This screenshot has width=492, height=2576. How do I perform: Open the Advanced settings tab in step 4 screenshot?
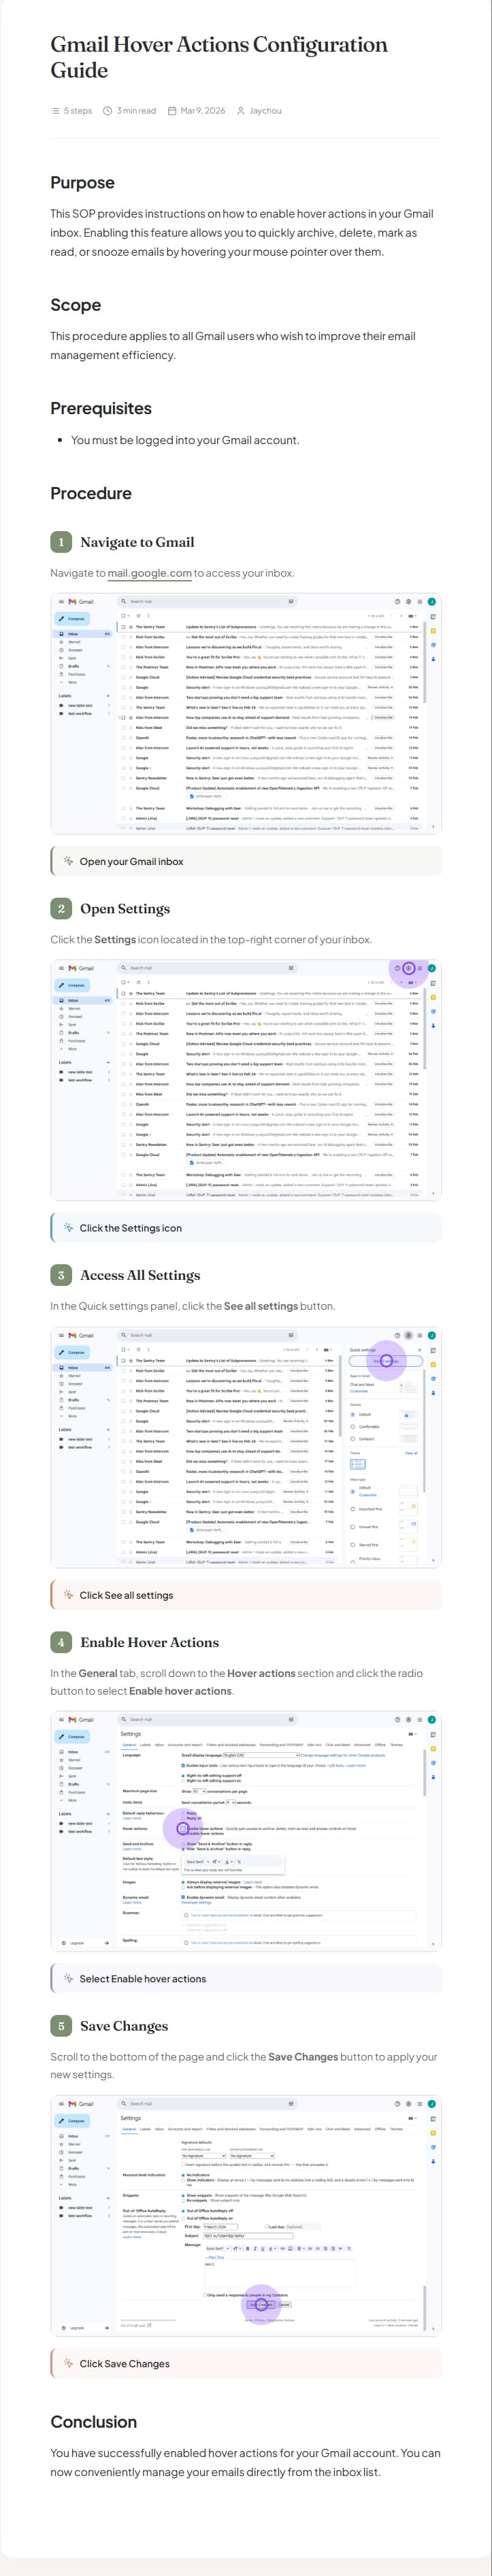[x=362, y=1745]
